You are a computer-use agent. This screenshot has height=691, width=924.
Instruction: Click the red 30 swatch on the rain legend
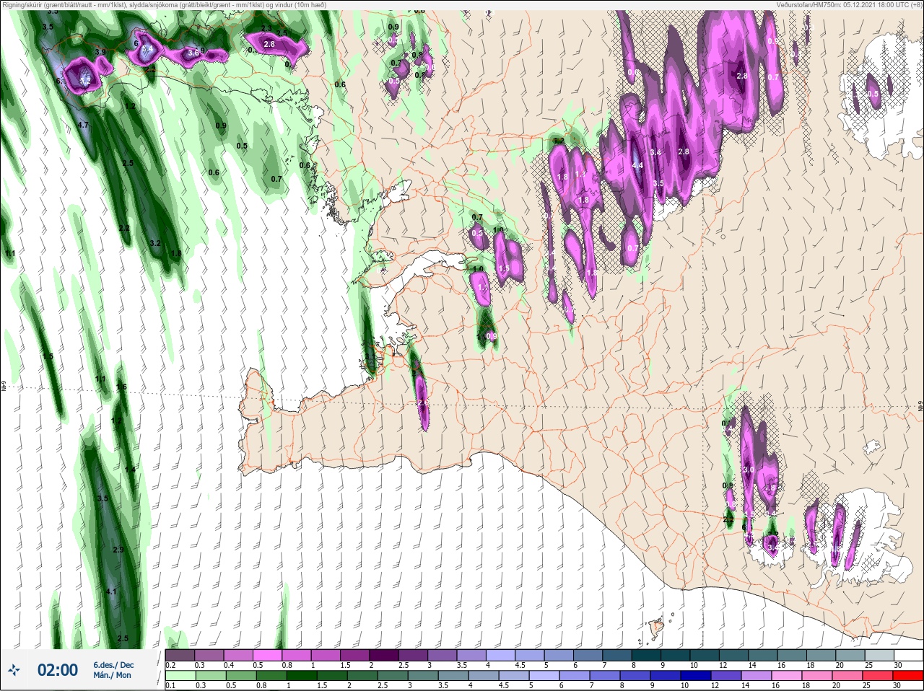pos(908,675)
